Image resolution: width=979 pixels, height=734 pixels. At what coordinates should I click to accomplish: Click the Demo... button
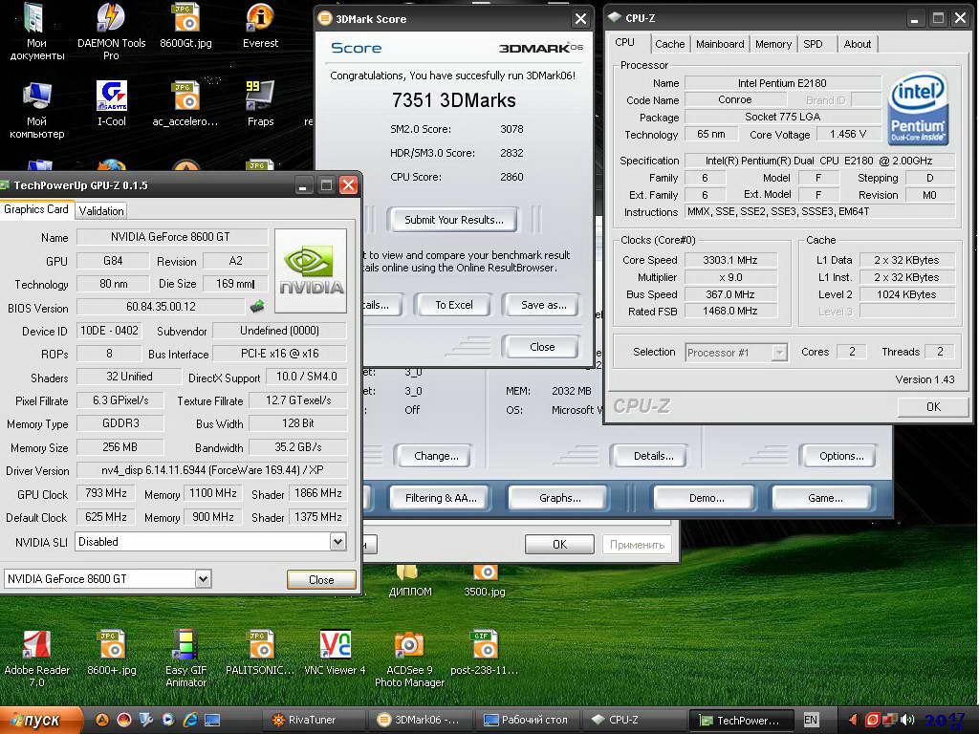tap(707, 498)
